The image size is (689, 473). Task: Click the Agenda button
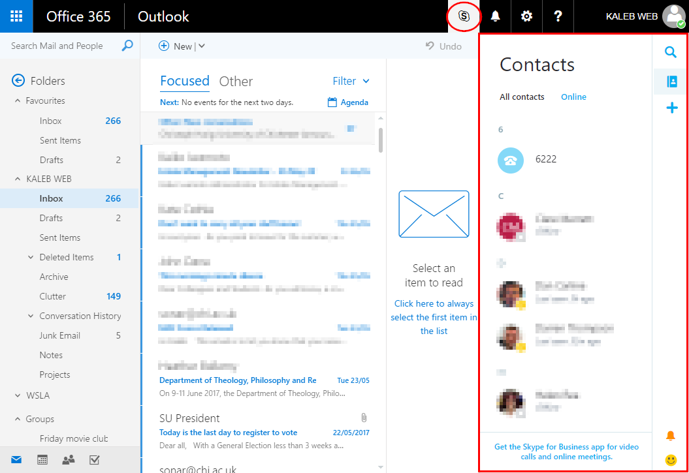click(x=348, y=102)
